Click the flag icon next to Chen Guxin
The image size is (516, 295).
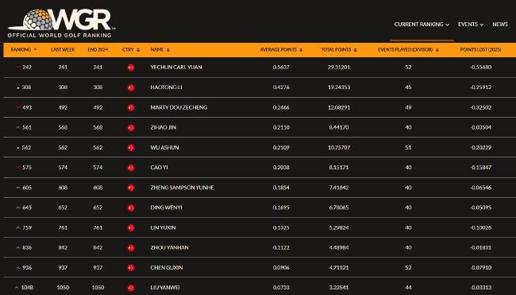click(x=131, y=268)
